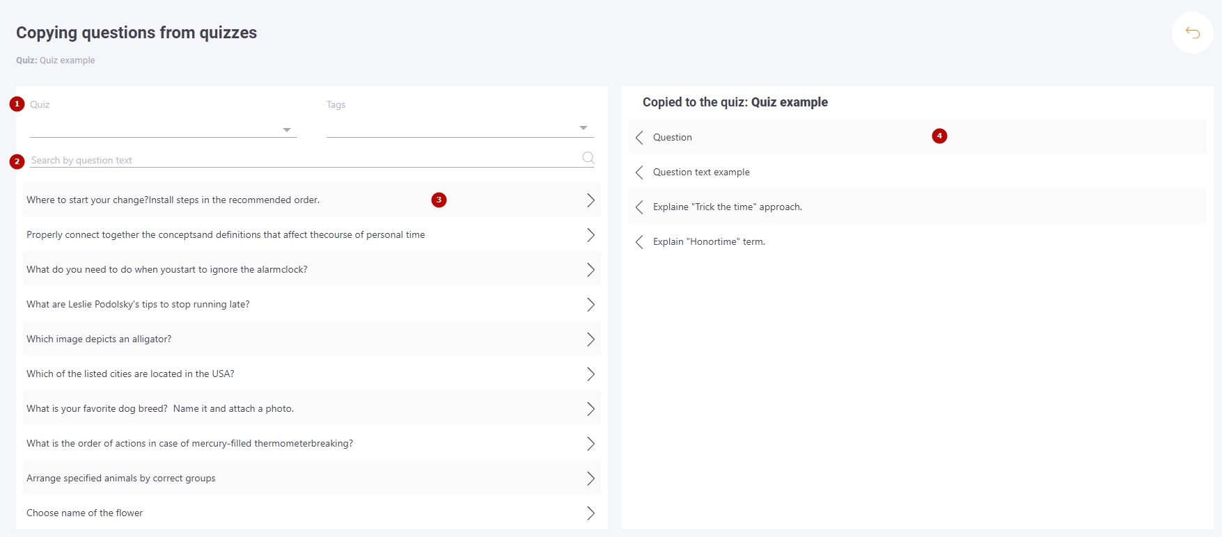Click the magnifier search icon
Viewport: 1222px width, 537px height.
pyautogui.click(x=588, y=158)
